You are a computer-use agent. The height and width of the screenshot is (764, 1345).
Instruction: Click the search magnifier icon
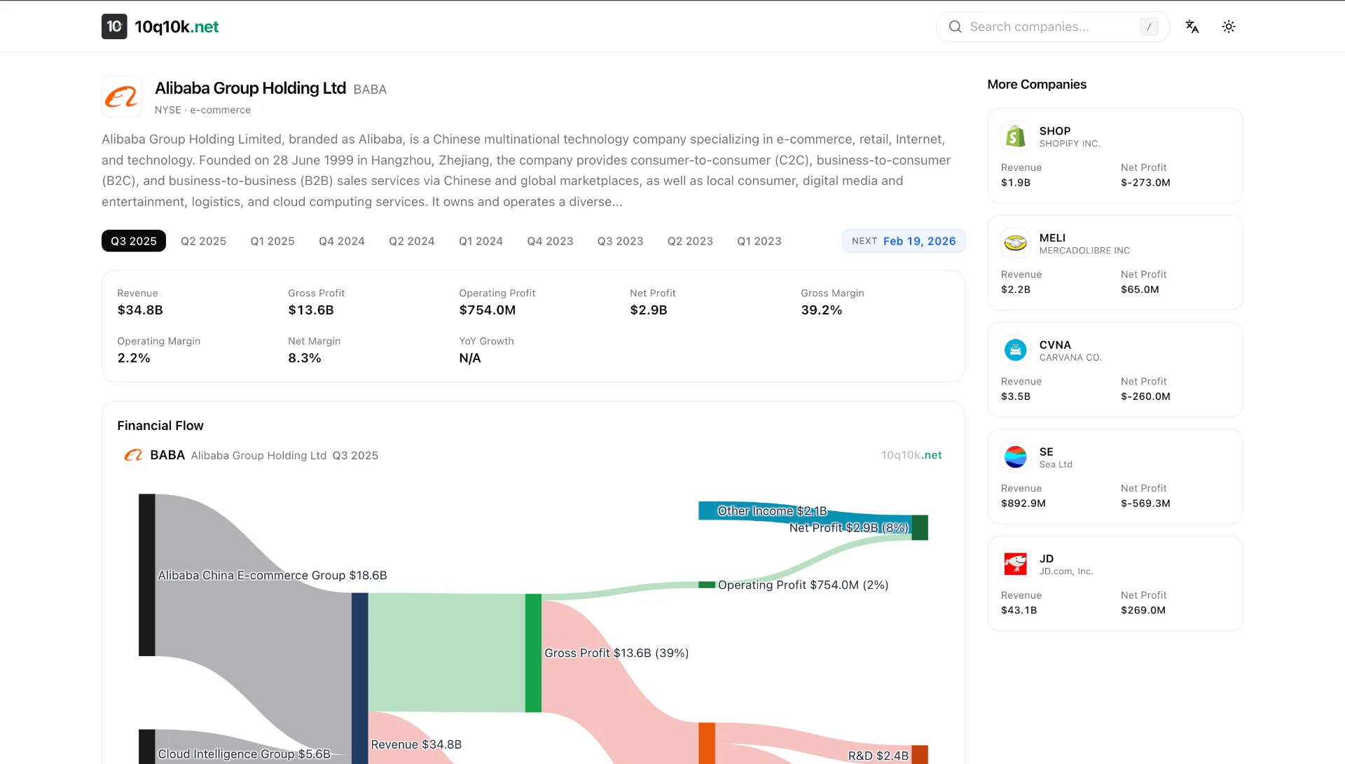[x=955, y=27]
